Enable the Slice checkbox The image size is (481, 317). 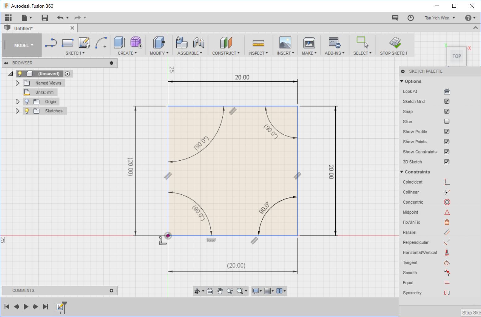[447, 121]
